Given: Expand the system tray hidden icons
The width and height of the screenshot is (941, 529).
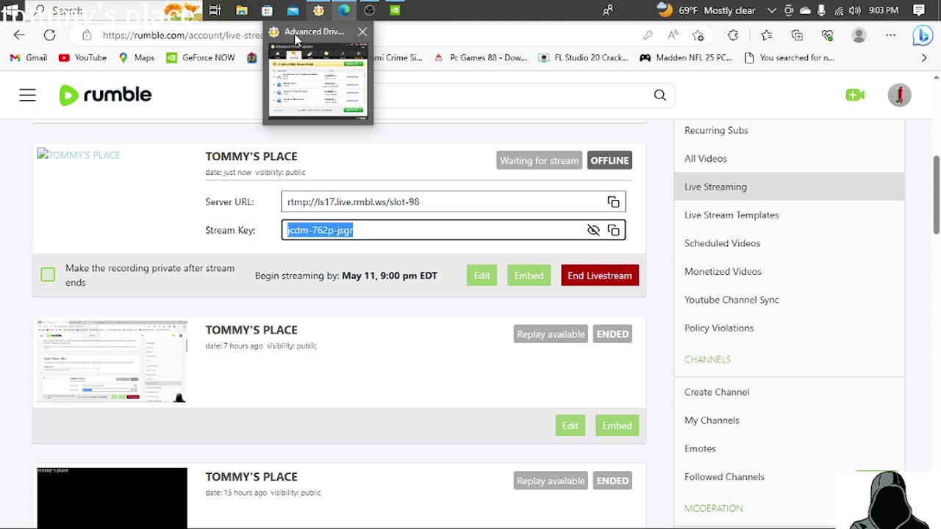Looking at the screenshot, I should click(x=771, y=10).
